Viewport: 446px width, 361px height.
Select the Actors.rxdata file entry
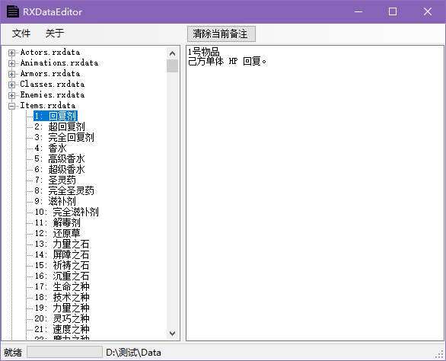click(50, 53)
